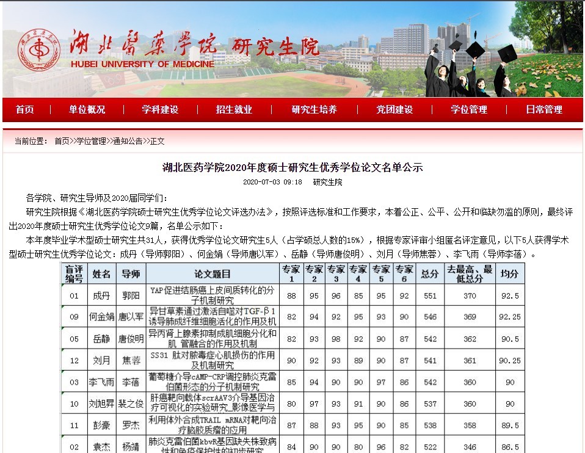The width and height of the screenshot is (585, 453).
Task: Click the 日常管理 navigation item
Action: [x=544, y=109]
